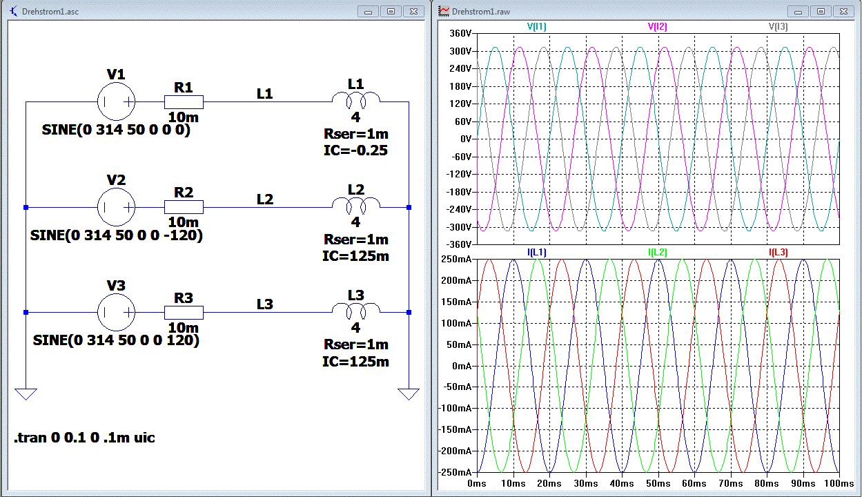Click the left ground symbol
This screenshot has width=862, height=497.
[26, 394]
